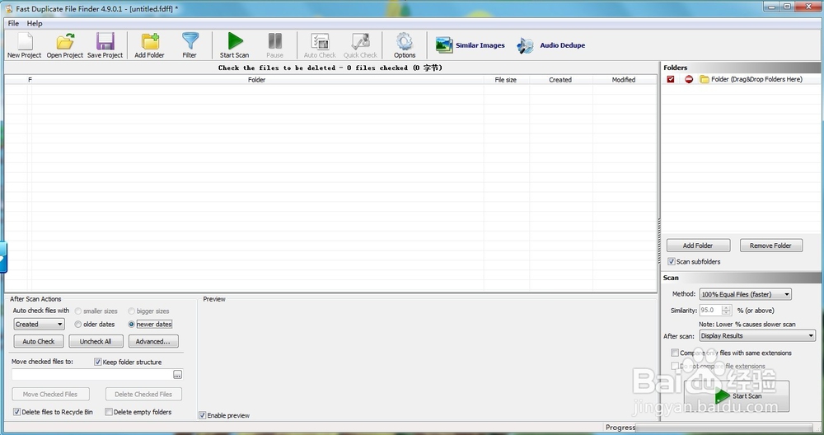This screenshot has height=435, width=824.
Task: Click the large Start Scan button in Scan panel
Action: pos(737,395)
